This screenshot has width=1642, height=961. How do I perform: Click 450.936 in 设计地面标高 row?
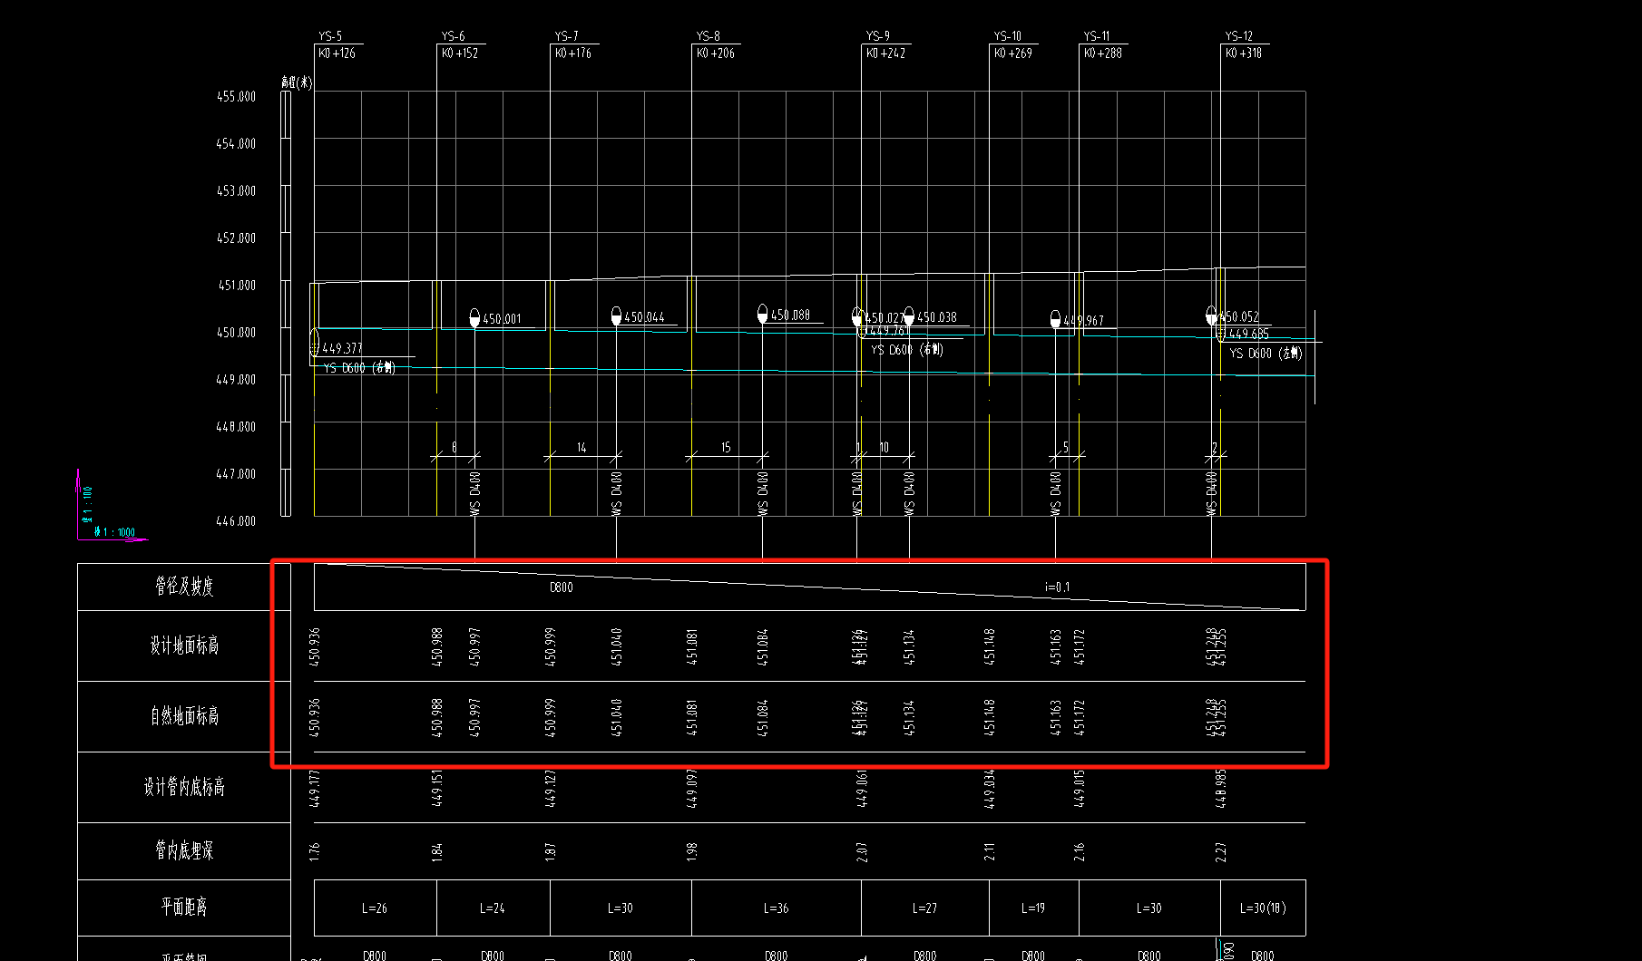click(315, 646)
